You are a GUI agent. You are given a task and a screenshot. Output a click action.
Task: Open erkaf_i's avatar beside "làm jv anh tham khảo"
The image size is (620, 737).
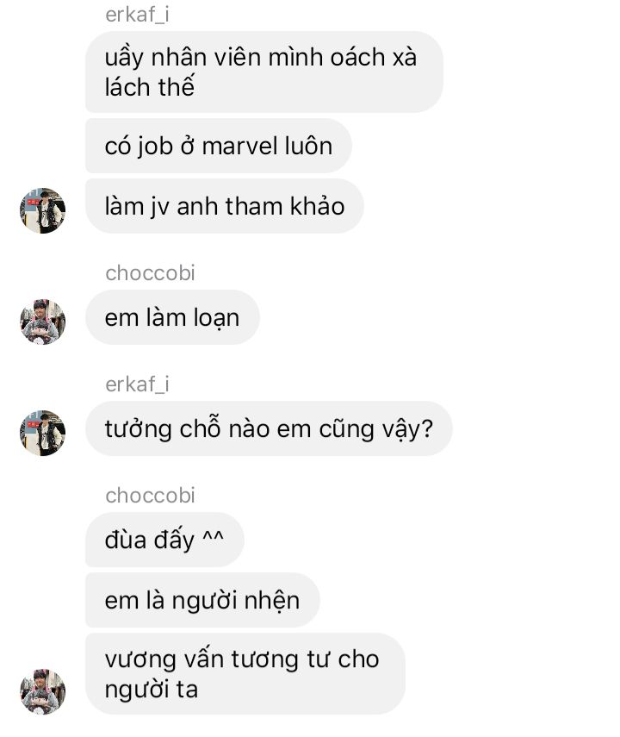[42, 210]
